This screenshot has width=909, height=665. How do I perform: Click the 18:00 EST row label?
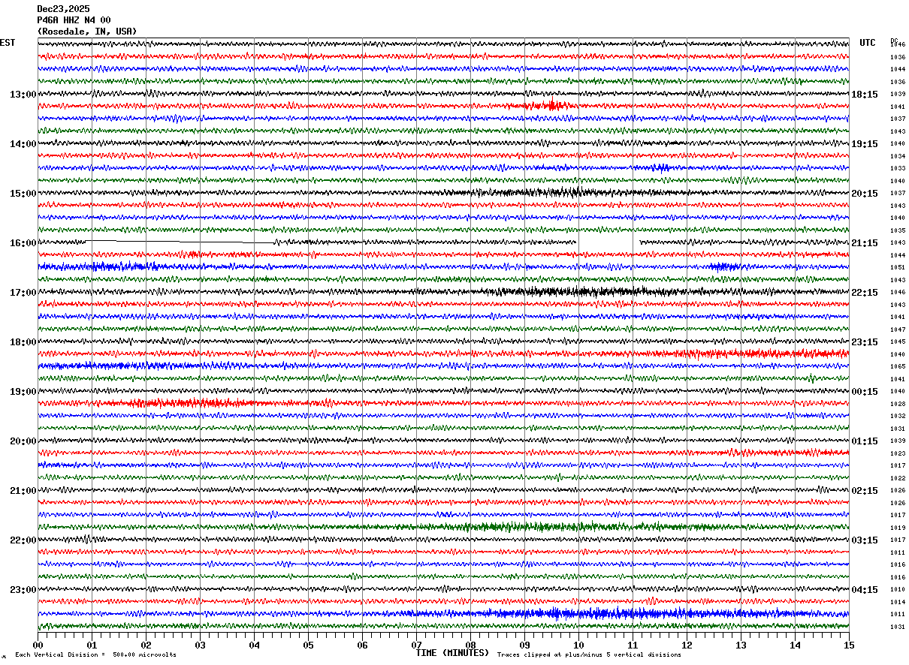[23, 342]
